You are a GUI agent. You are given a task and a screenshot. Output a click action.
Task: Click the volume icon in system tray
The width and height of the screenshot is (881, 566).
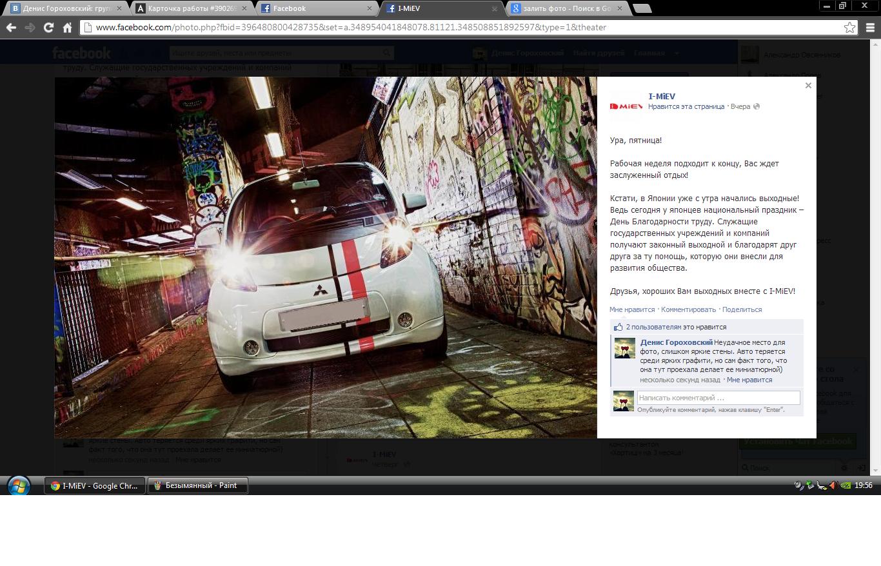(x=833, y=485)
